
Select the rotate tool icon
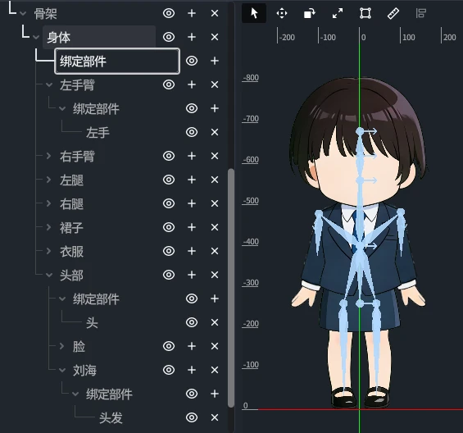coord(310,13)
